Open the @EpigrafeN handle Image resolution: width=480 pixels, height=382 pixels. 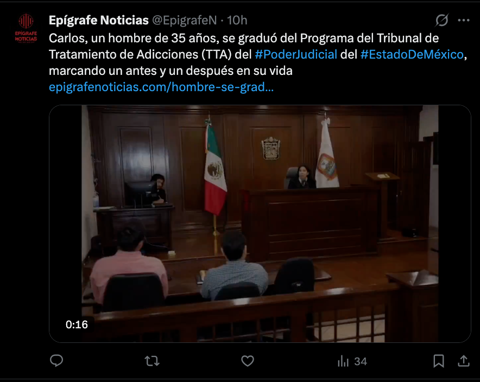point(184,20)
